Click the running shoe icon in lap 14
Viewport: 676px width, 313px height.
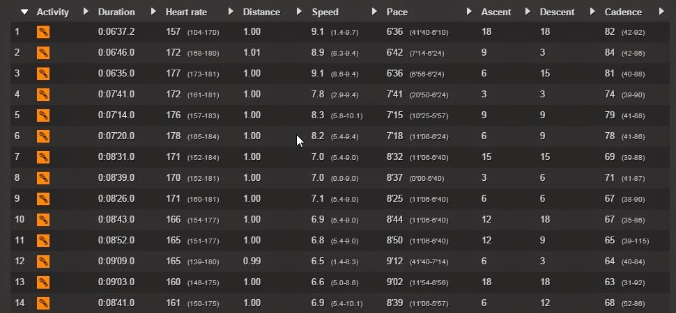43,303
